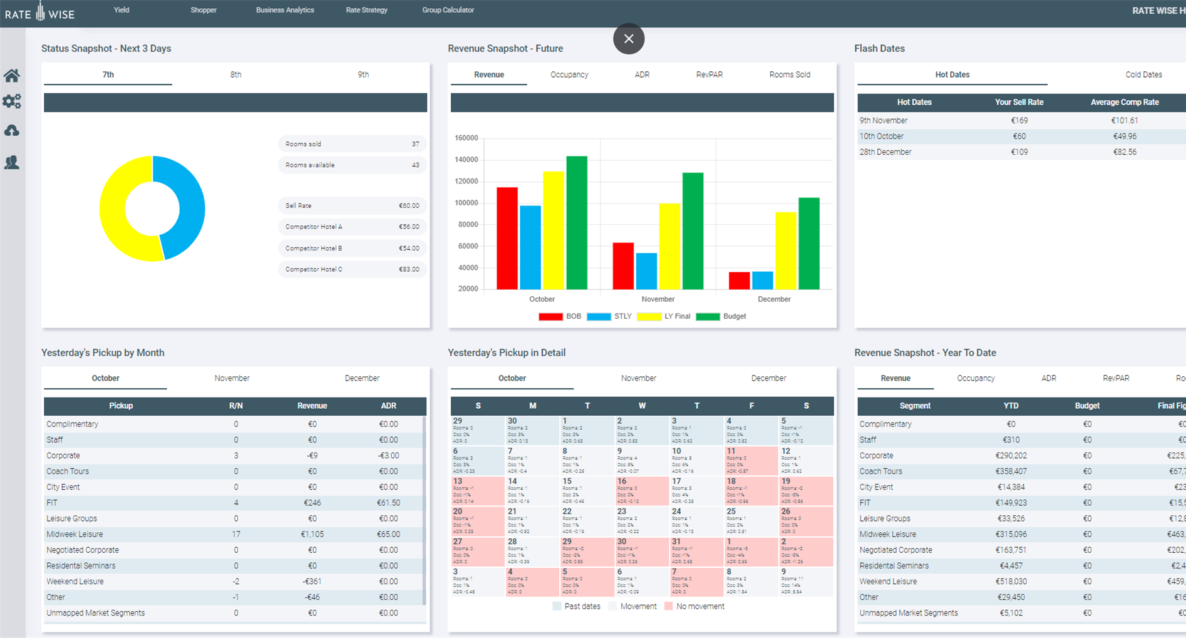Switch to the 8th day tab
The height and width of the screenshot is (638, 1186).
click(235, 75)
